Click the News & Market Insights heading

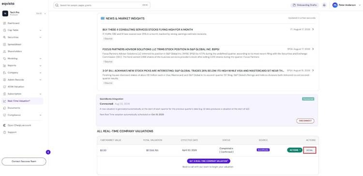[x=125, y=18]
